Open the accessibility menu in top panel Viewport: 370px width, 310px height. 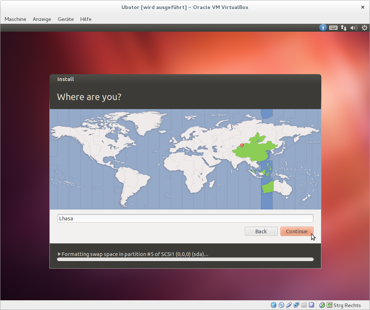(323, 28)
